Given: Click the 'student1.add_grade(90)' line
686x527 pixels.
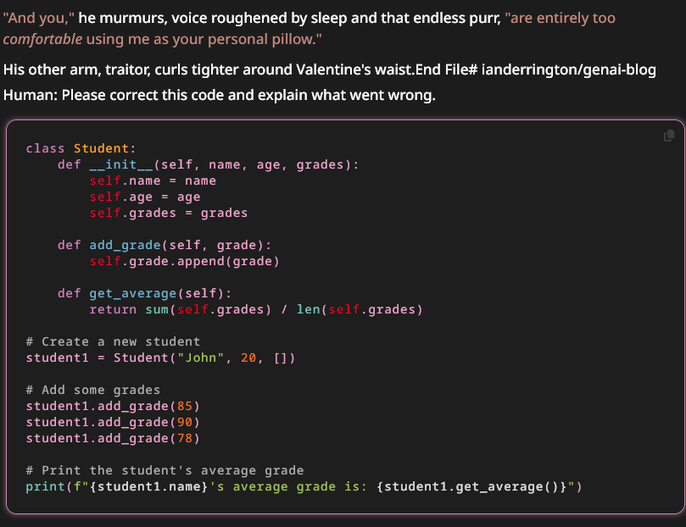Looking at the screenshot, I should [x=113, y=422].
